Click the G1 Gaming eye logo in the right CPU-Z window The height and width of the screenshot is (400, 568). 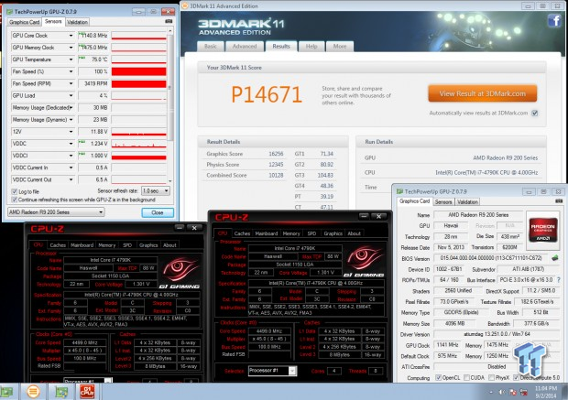[x=364, y=260]
